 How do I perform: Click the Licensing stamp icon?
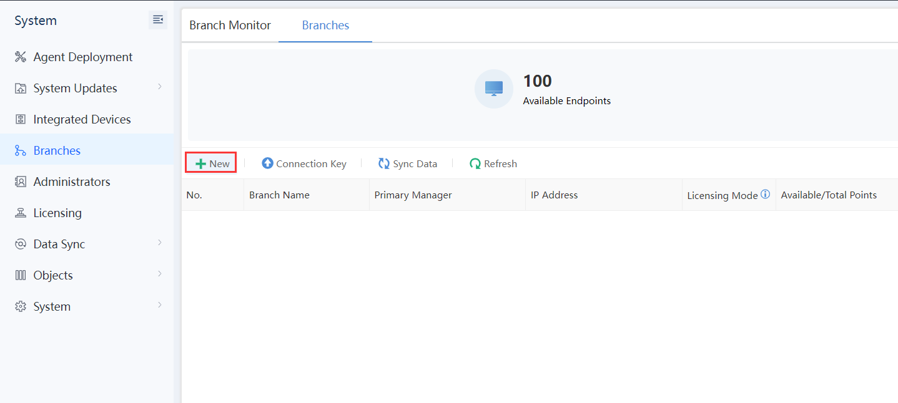[x=21, y=213]
